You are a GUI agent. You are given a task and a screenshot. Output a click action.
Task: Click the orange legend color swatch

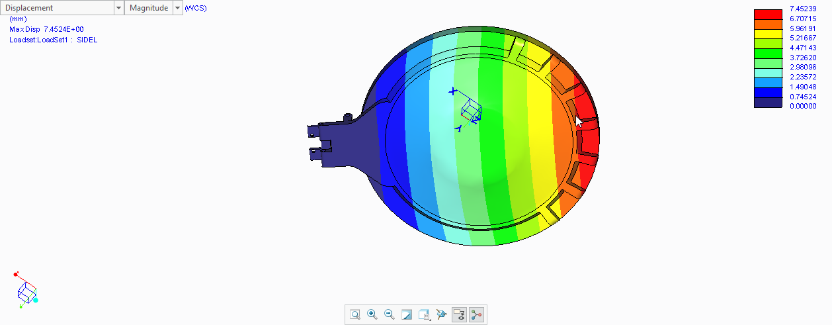click(x=769, y=24)
